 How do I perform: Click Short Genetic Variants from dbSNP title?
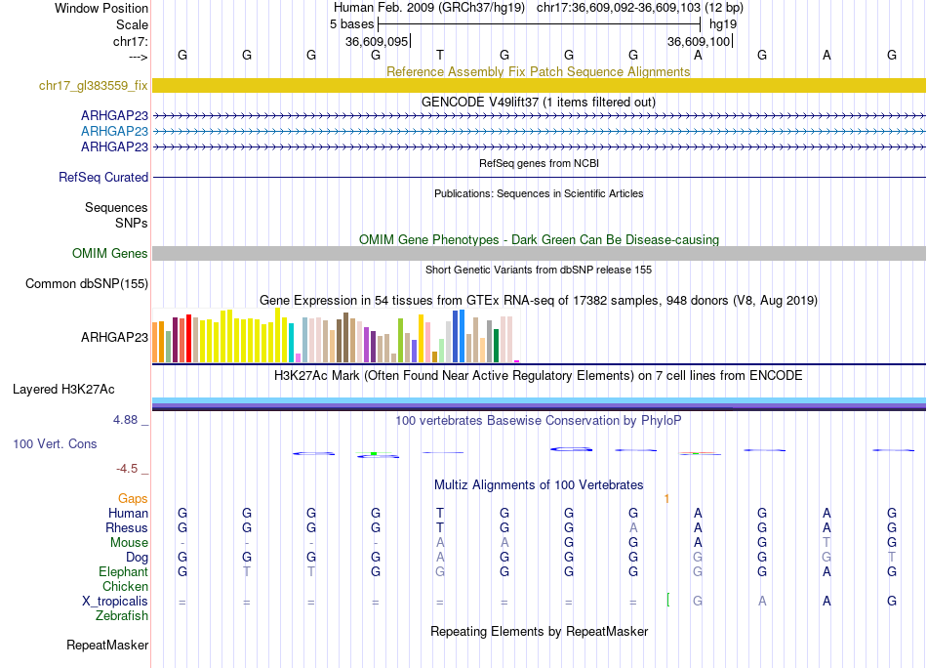pyautogui.click(x=539, y=270)
